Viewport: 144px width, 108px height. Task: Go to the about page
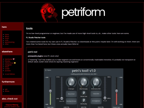coord(7,36)
